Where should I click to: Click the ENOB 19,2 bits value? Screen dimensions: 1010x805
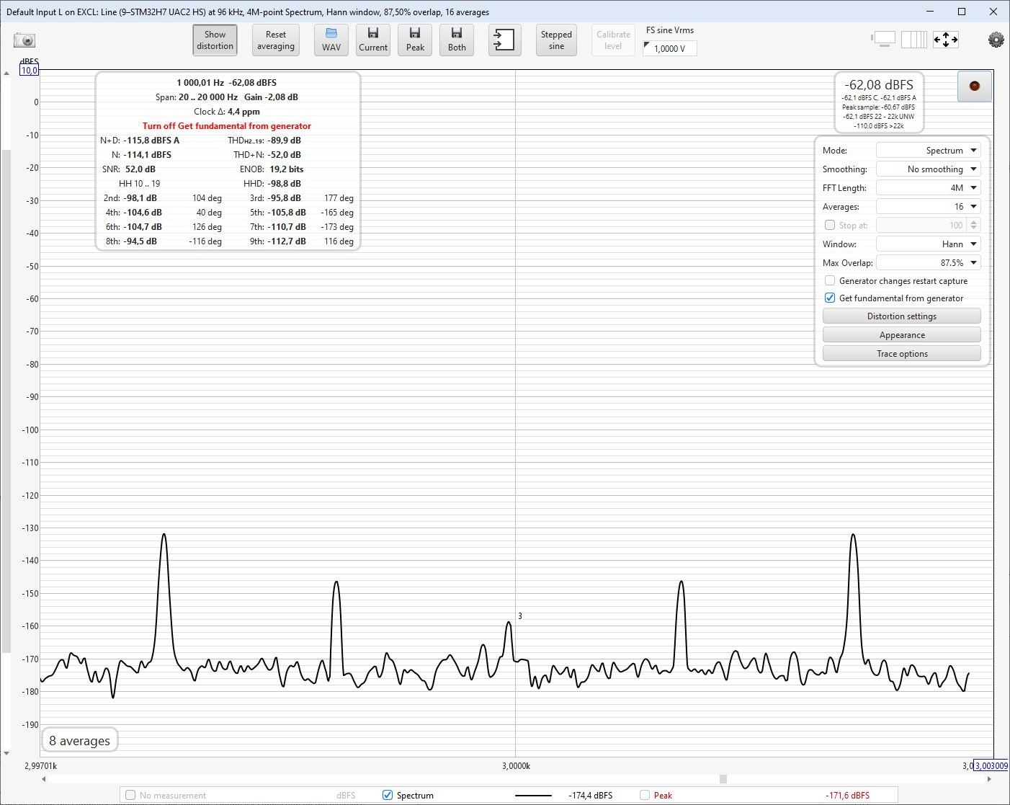pos(287,169)
